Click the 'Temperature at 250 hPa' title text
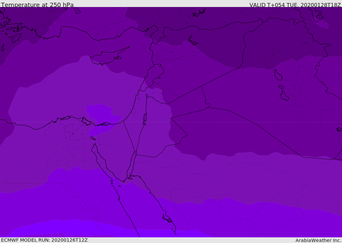The width and height of the screenshot is (342, 243). pyautogui.click(x=37, y=5)
